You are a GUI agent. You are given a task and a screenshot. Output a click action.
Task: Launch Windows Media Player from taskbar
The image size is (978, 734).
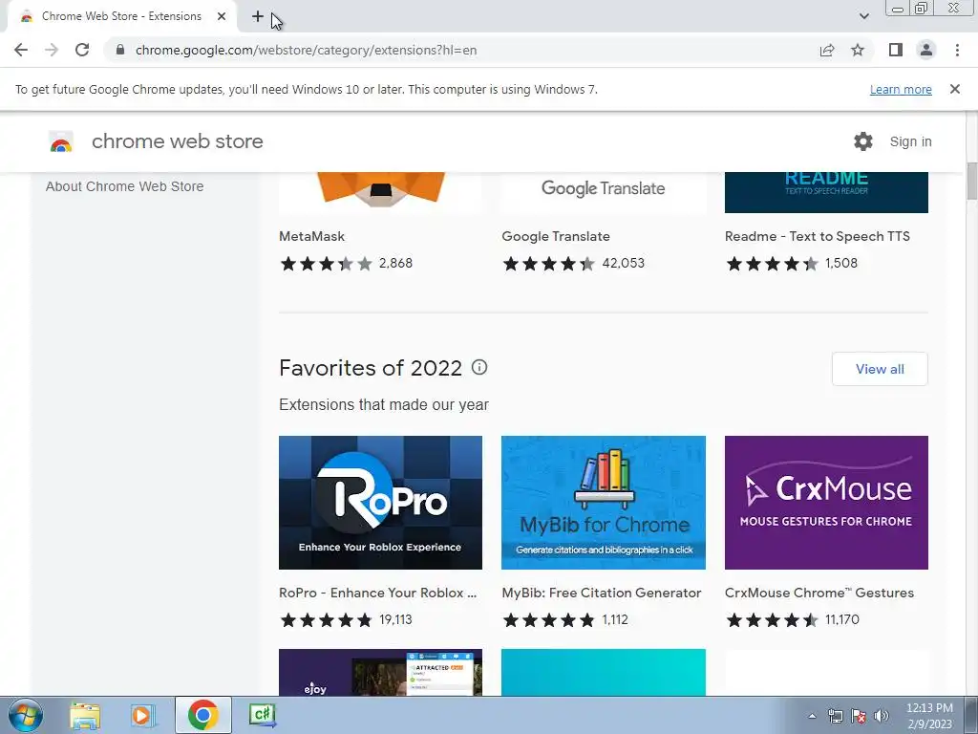(142, 715)
